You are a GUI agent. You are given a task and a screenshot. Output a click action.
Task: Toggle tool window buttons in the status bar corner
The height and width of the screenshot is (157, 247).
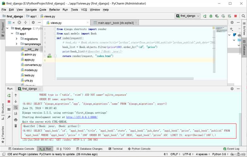click(x=4, y=154)
